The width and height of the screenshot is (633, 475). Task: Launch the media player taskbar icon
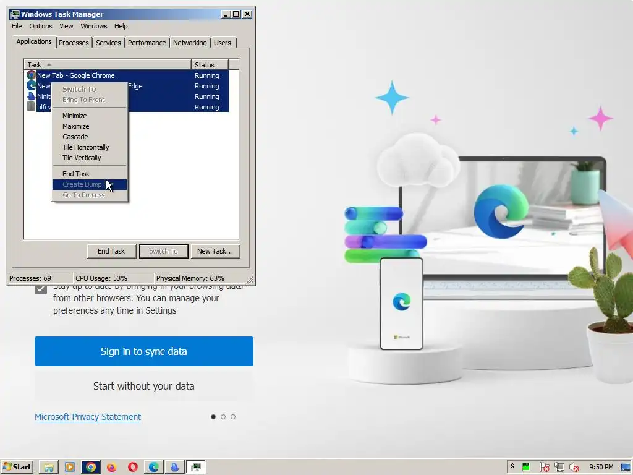click(x=70, y=467)
